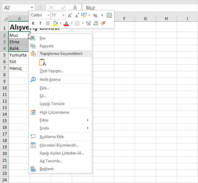Click the paste-text clipboard option icon
Screen dimensions: 198x183
(x=42, y=62)
